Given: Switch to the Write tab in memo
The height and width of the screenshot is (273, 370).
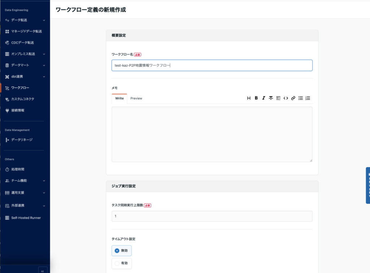Looking at the screenshot, I should point(119,98).
